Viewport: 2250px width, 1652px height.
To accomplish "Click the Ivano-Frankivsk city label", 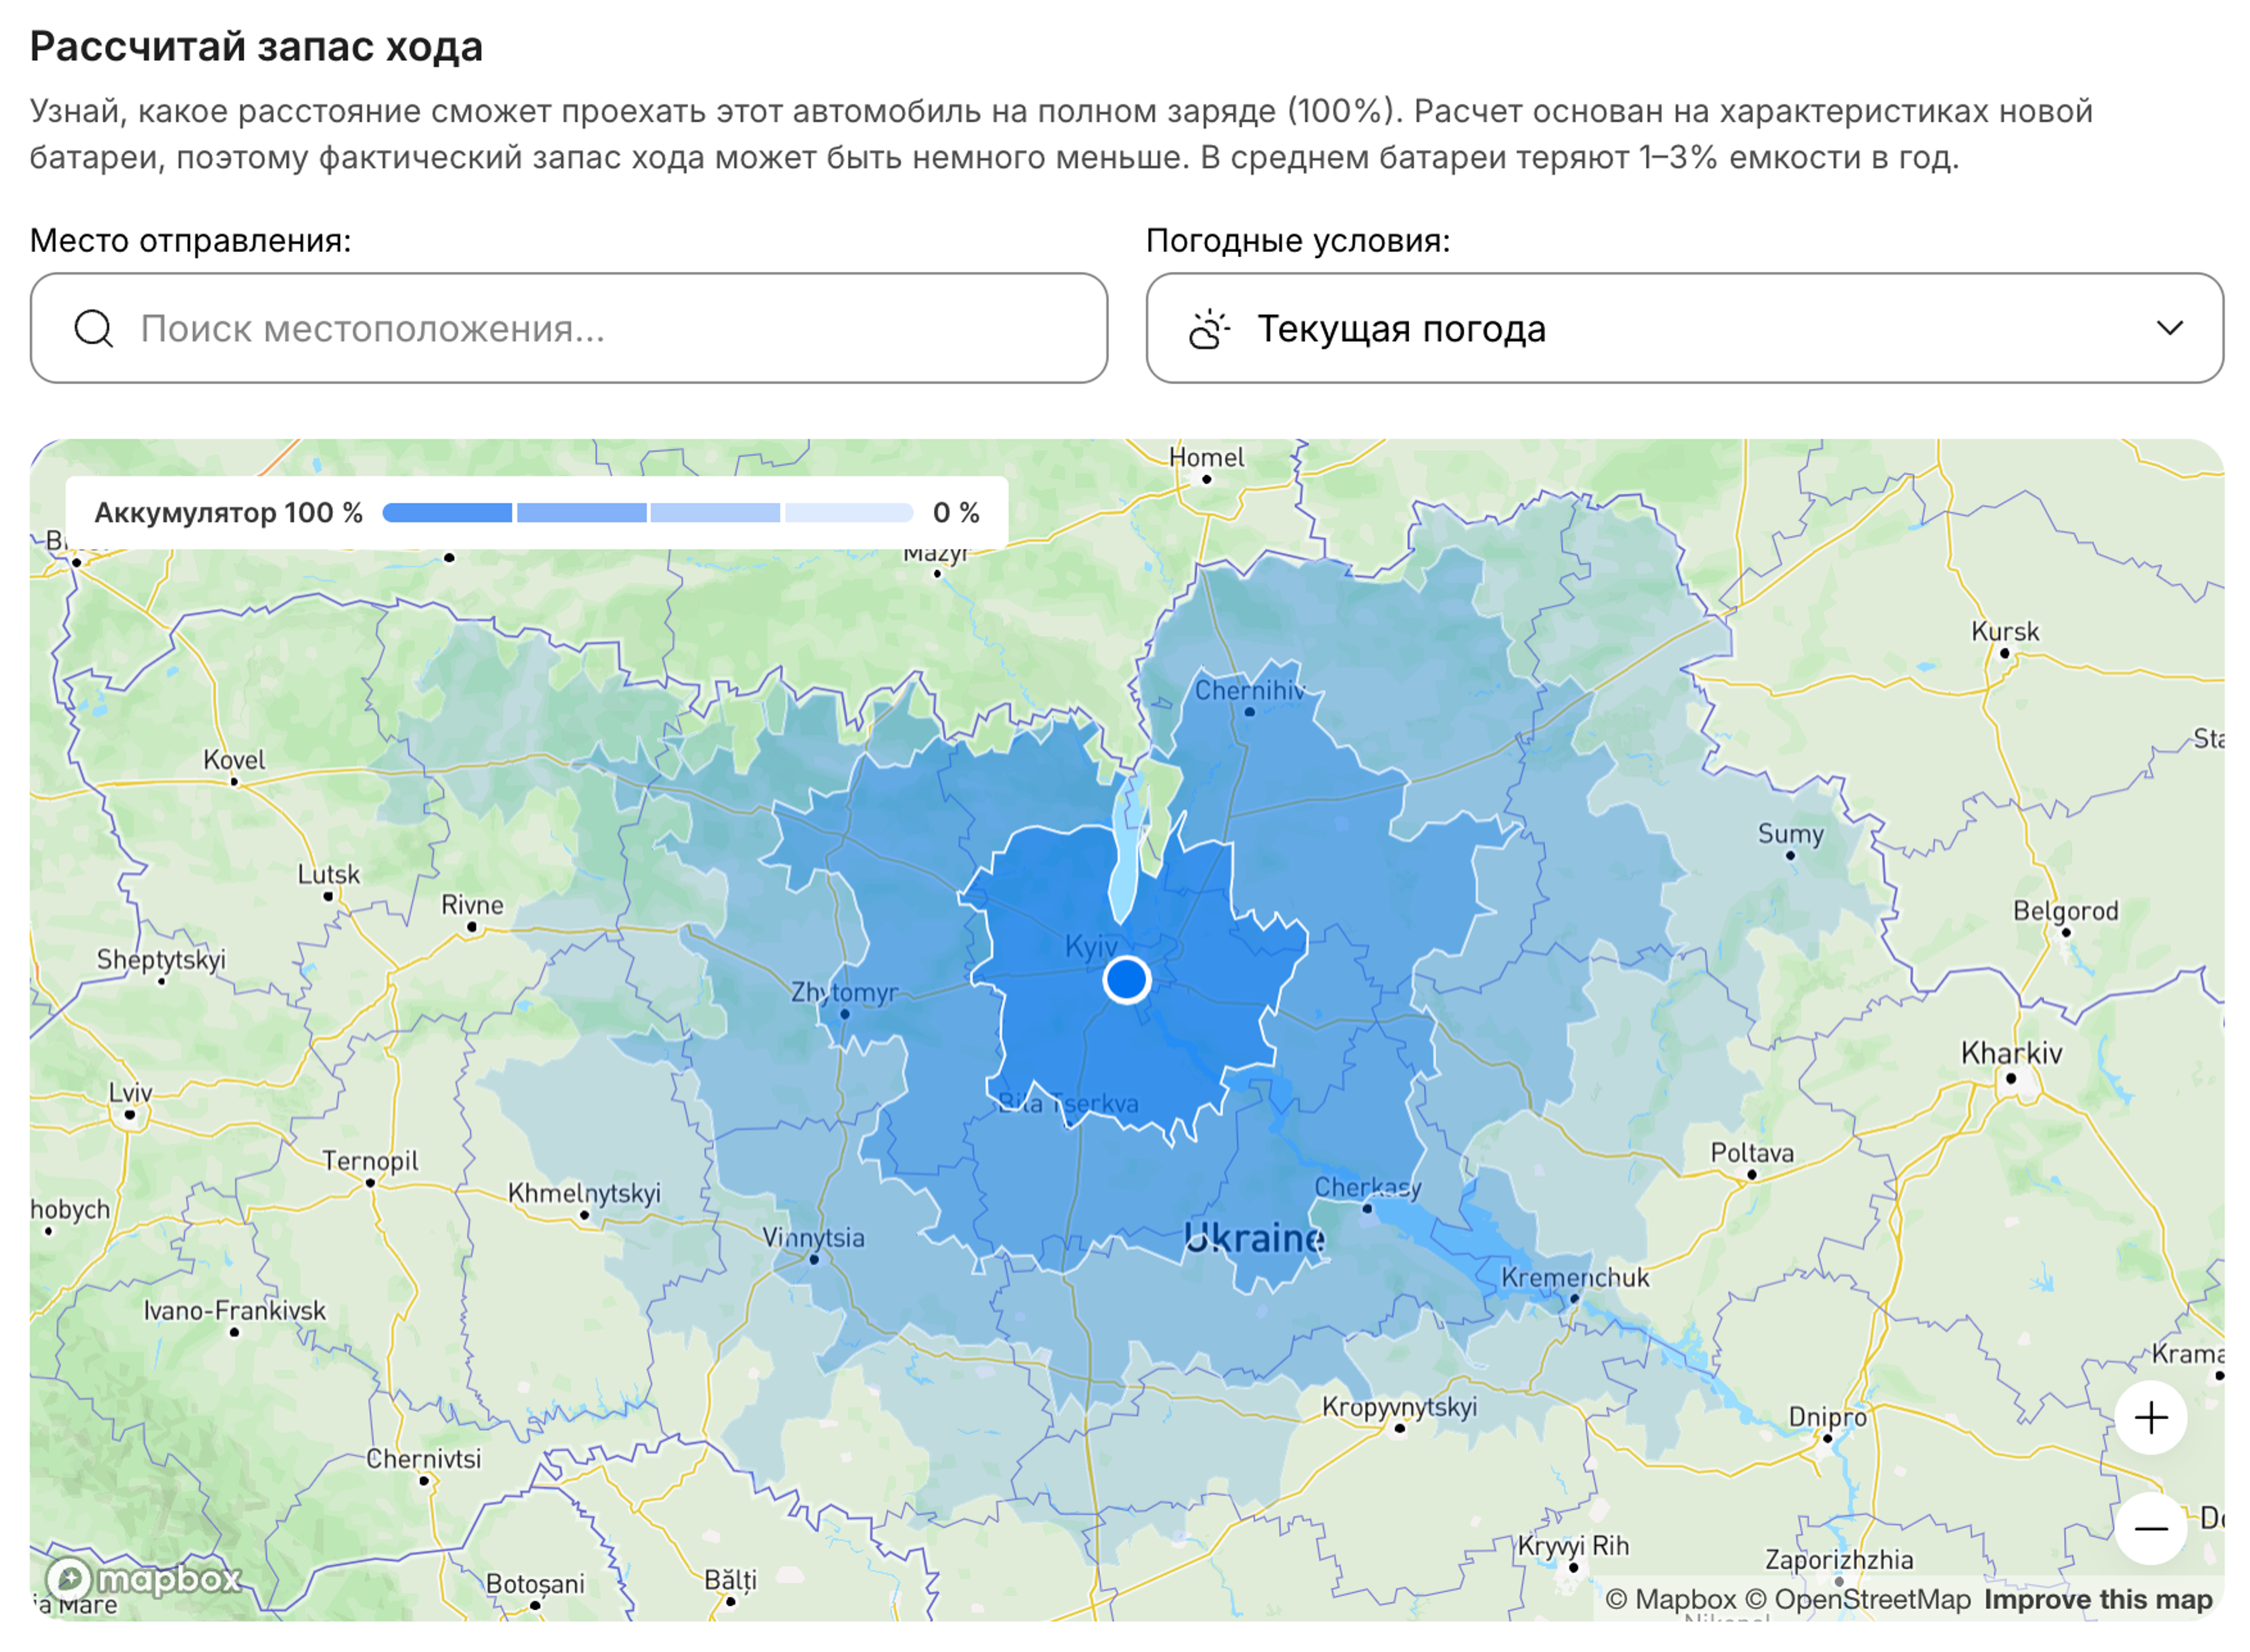I will [x=234, y=1310].
